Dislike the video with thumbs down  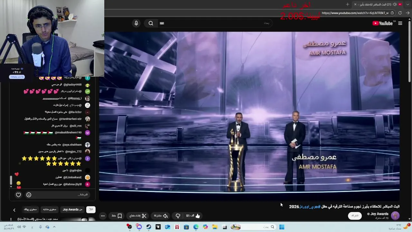coord(178,216)
